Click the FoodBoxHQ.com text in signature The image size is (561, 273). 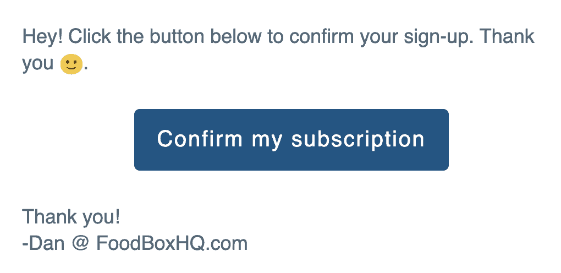click(x=172, y=244)
